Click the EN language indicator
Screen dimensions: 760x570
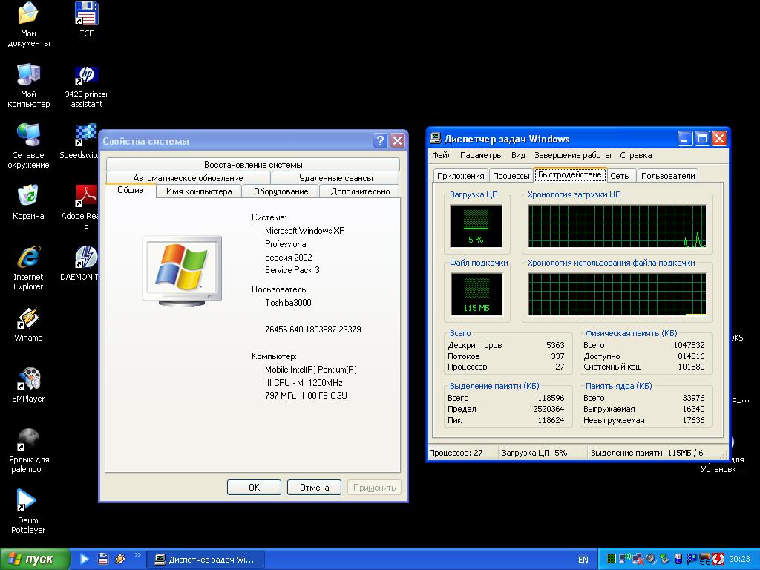[583, 560]
